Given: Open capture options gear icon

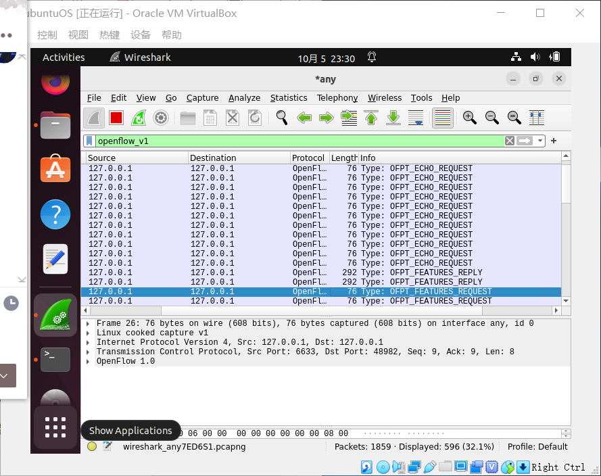Looking at the screenshot, I should pos(161,118).
